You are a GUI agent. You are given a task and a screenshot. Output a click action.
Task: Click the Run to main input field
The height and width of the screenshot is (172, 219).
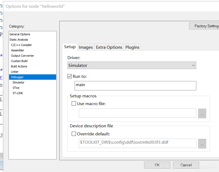click(x=135, y=86)
